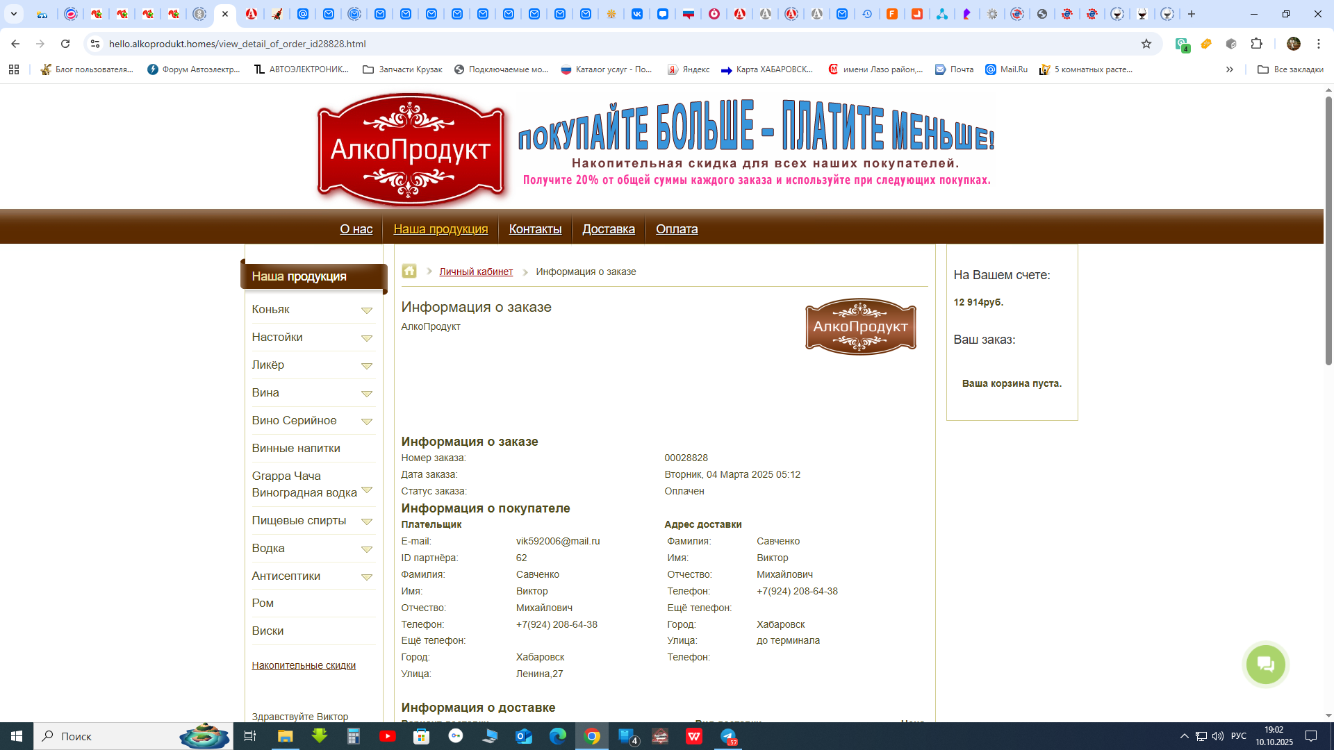
Task: Open Telegram from the taskbar
Action: click(x=727, y=736)
